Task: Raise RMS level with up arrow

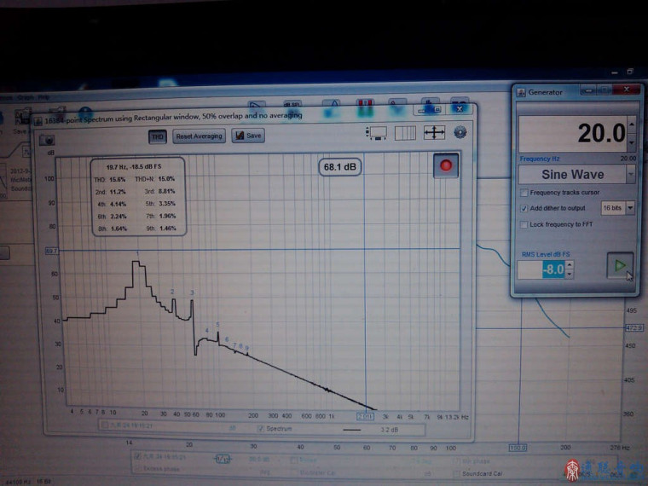Action: tap(570, 265)
